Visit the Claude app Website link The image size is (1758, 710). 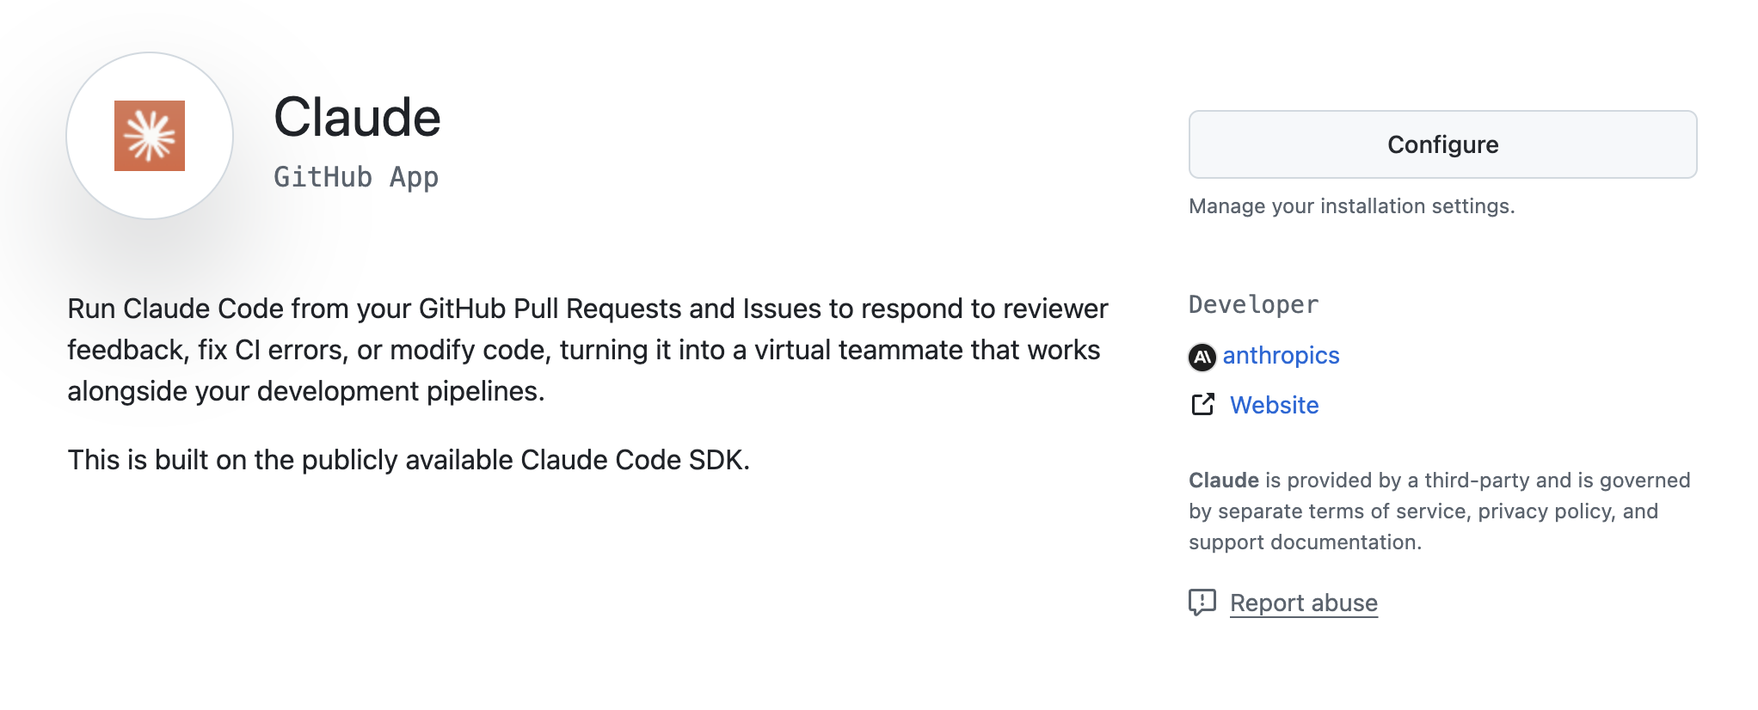(1275, 405)
